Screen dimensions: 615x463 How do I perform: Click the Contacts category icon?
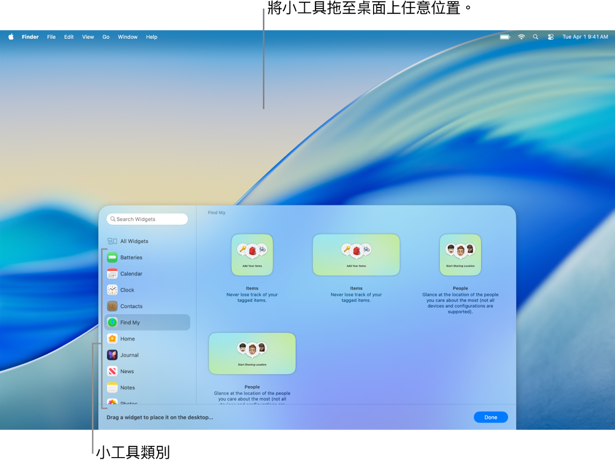112,306
